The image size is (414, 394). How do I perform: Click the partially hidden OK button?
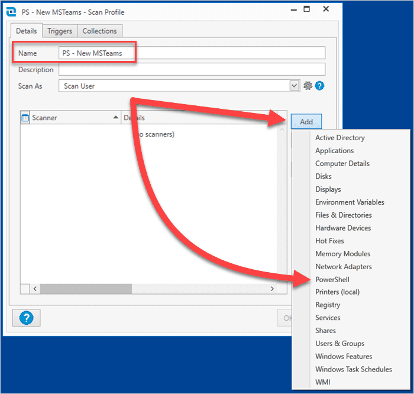[286, 318]
